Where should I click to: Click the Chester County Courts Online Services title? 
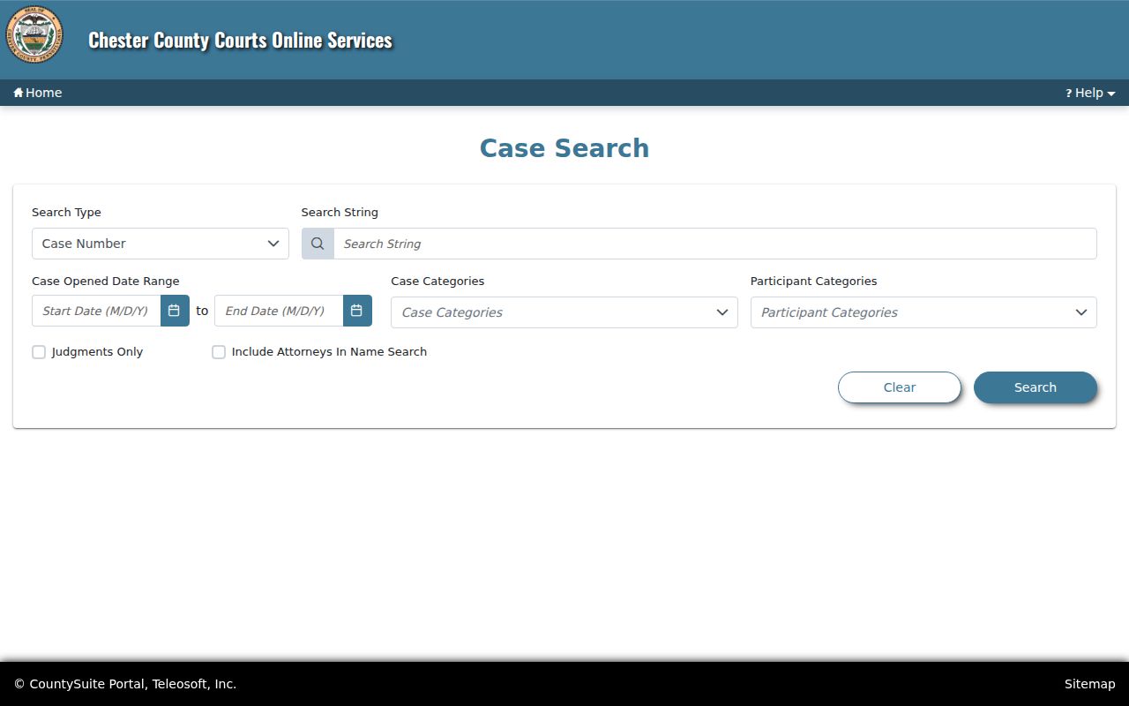tap(240, 40)
